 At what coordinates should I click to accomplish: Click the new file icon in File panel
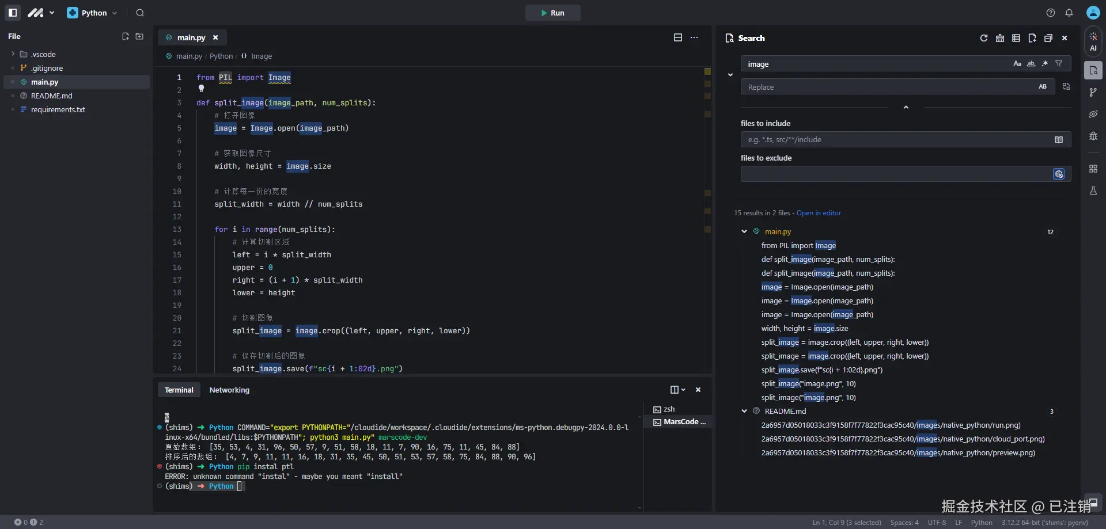pyautogui.click(x=126, y=36)
